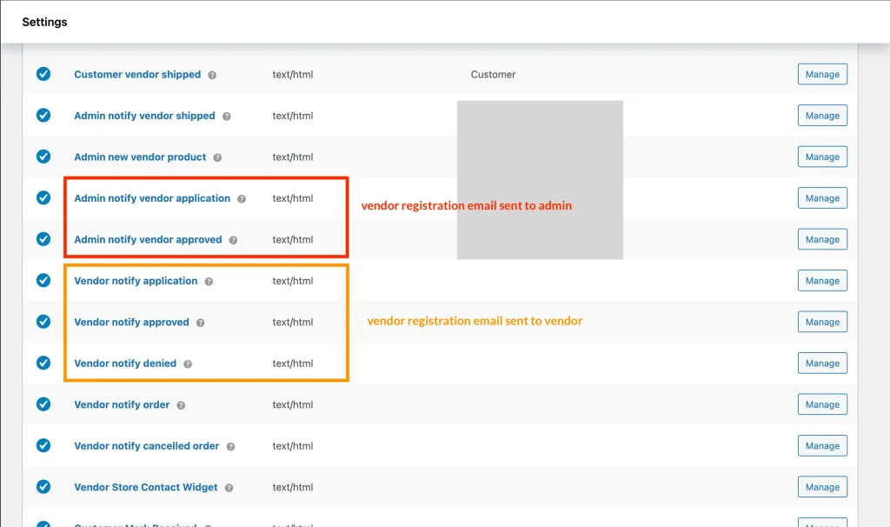The image size is (890, 527).
Task: Click help icon beside Vendor notify denied
Action: tap(188, 364)
